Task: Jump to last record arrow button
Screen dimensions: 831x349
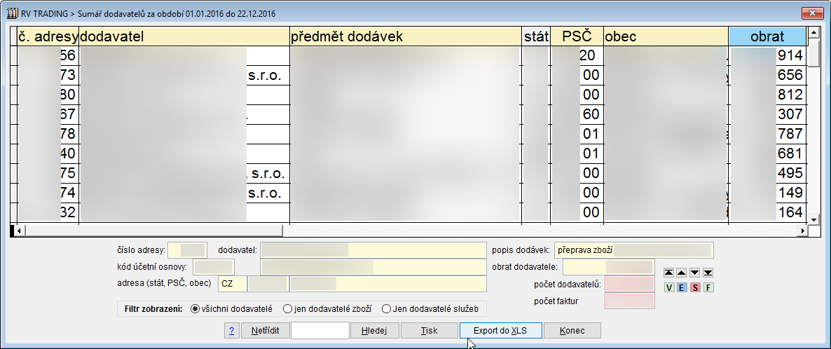Action: point(708,273)
